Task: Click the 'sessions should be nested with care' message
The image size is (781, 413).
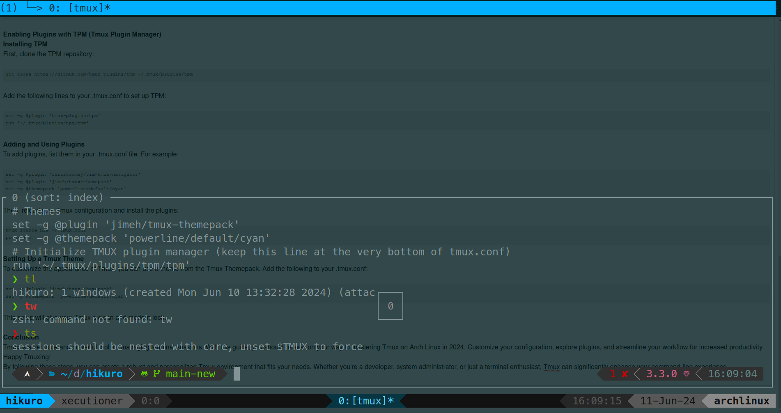Action: click(x=188, y=347)
